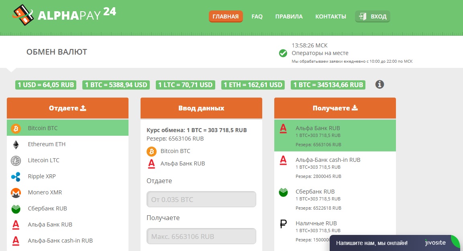
Task: Click the Отдаете panel header
Action: point(67,108)
